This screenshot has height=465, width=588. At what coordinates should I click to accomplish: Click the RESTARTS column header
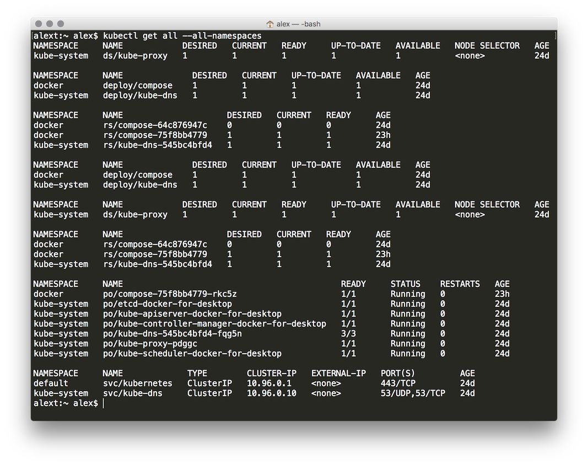pyautogui.click(x=460, y=284)
